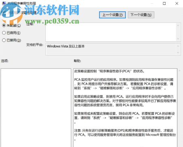Click the help paragraph starting with 注意: 只有在运行
Image resolution: width=183 pixels, height=147 pixels.
pyautogui.click(x=125, y=135)
